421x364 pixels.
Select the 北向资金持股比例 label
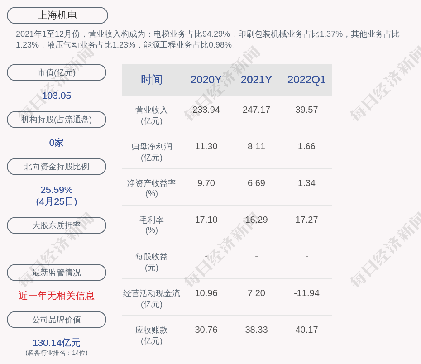(x=57, y=167)
